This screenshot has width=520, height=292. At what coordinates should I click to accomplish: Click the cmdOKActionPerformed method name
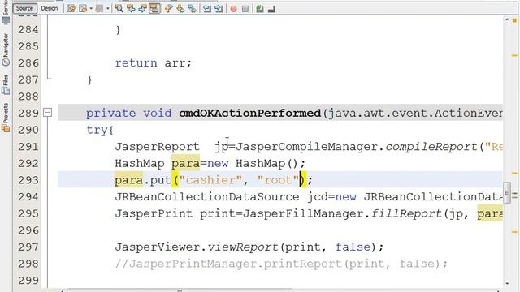point(249,114)
